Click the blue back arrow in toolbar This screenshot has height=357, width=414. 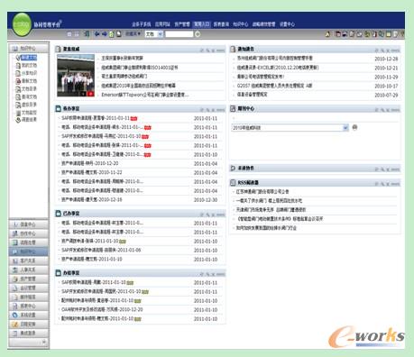[97, 34]
